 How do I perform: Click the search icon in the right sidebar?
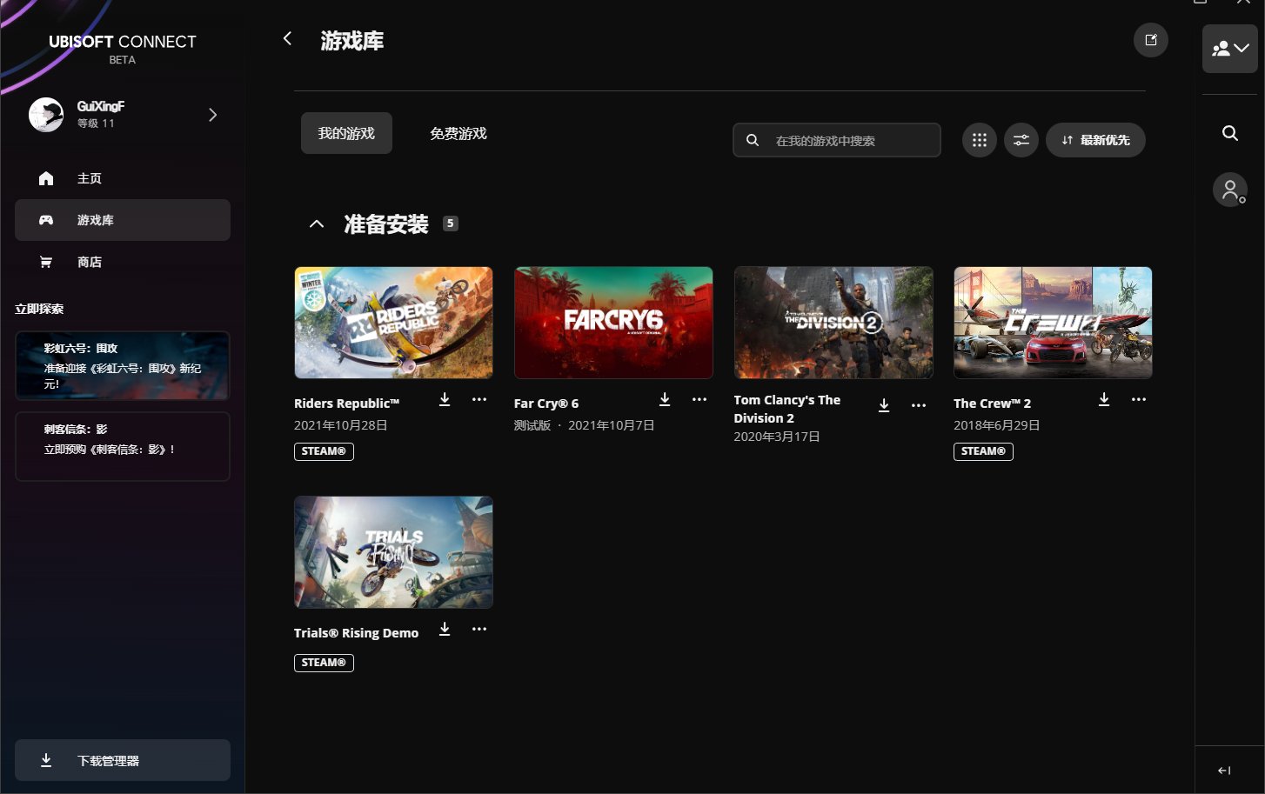tap(1229, 133)
